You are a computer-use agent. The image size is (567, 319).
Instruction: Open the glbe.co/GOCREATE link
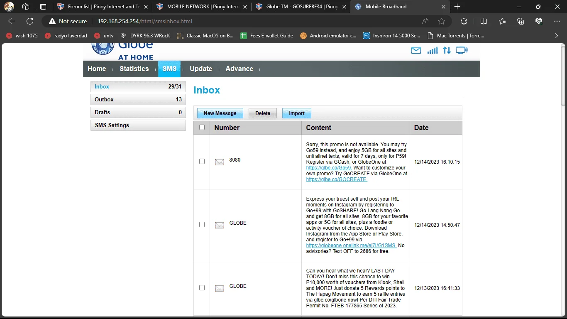pos(337,179)
